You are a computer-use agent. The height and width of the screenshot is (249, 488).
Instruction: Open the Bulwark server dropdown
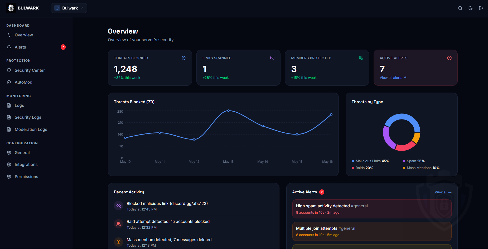point(69,8)
